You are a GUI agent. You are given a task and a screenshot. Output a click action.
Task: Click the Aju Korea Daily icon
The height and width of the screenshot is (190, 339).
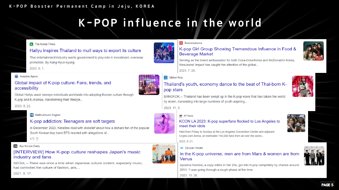point(15,146)
